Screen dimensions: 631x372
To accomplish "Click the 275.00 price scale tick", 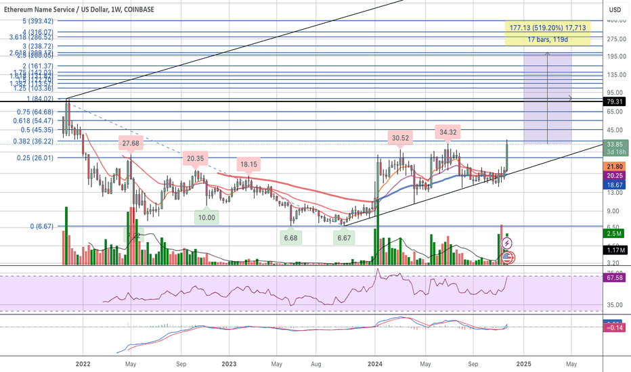I will (617, 39).
